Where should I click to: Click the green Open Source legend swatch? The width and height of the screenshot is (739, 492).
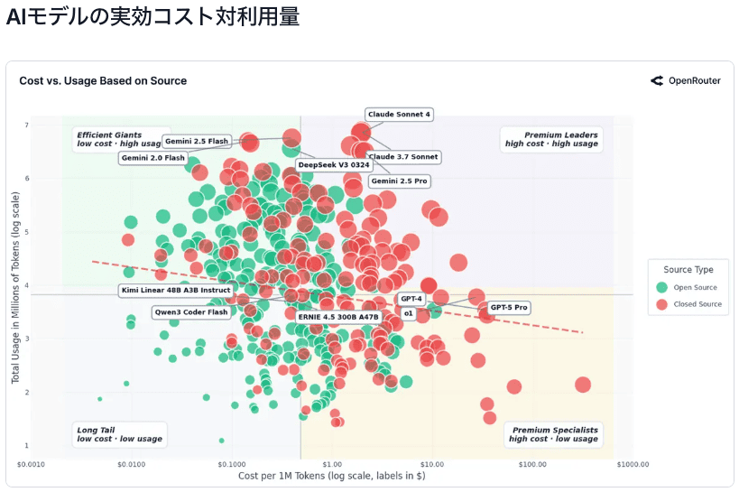point(661,288)
